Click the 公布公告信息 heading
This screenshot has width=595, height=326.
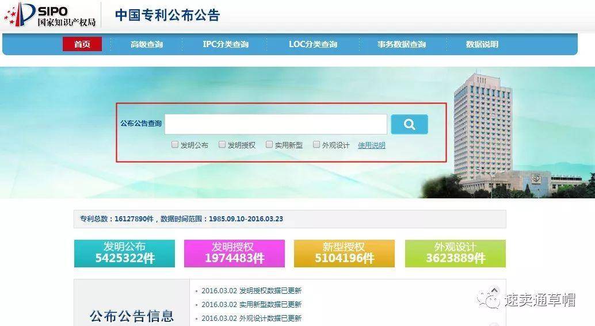click(x=132, y=316)
